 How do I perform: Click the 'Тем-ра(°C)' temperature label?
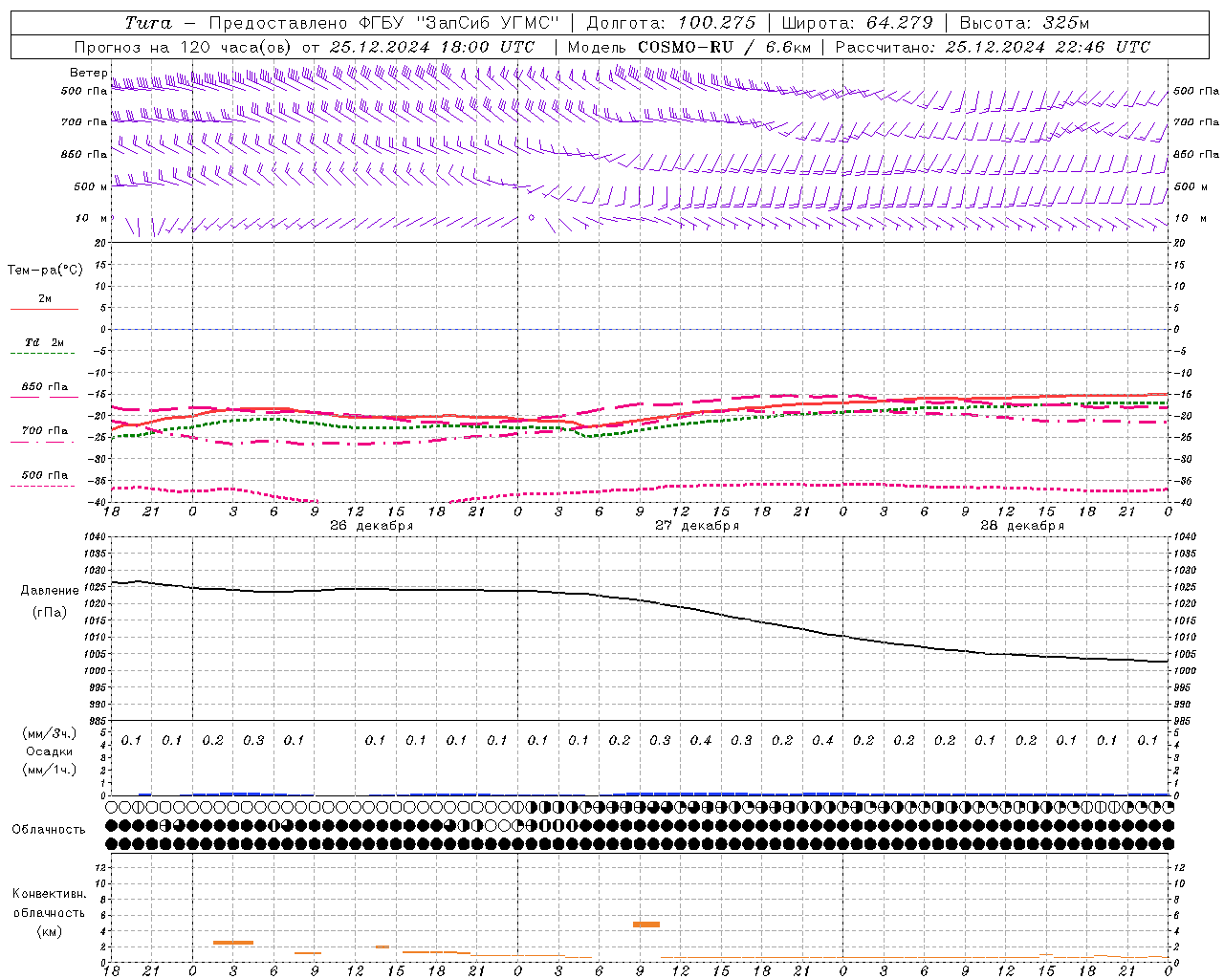coord(45,271)
